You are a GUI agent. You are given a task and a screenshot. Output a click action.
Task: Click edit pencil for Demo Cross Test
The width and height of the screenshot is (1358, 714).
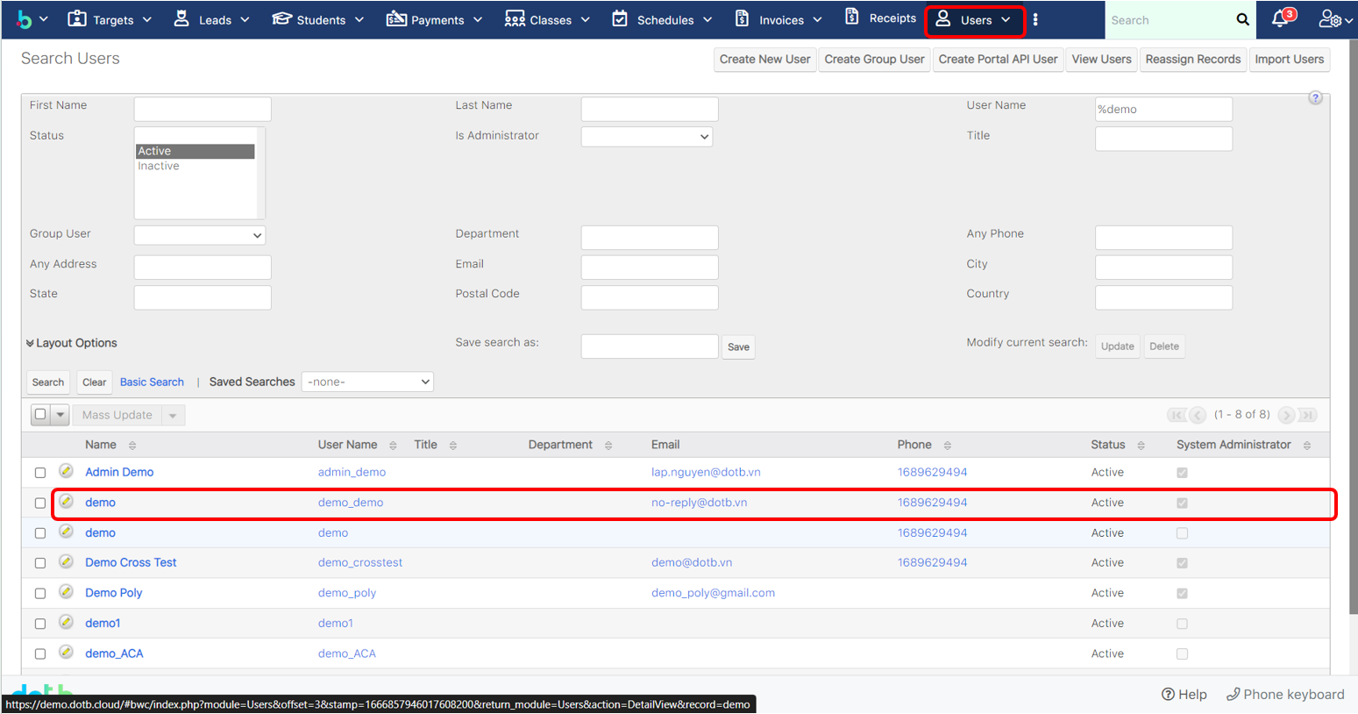[x=66, y=561]
